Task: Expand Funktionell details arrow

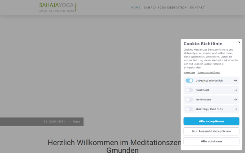Action: tap(235, 90)
